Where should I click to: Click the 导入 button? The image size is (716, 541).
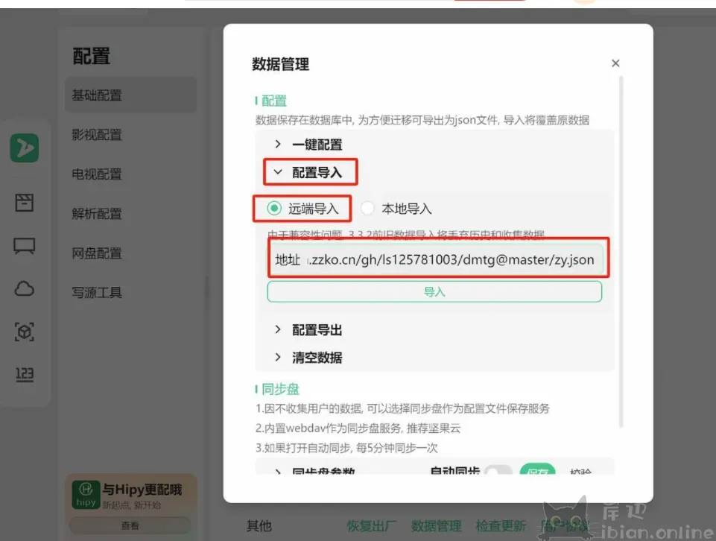click(x=434, y=292)
